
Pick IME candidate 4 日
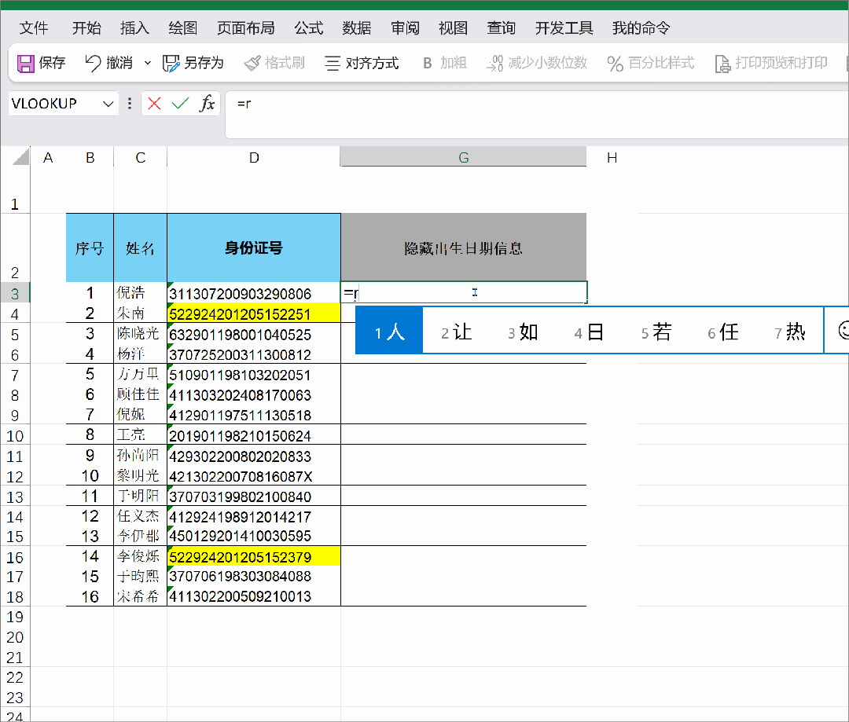point(590,332)
